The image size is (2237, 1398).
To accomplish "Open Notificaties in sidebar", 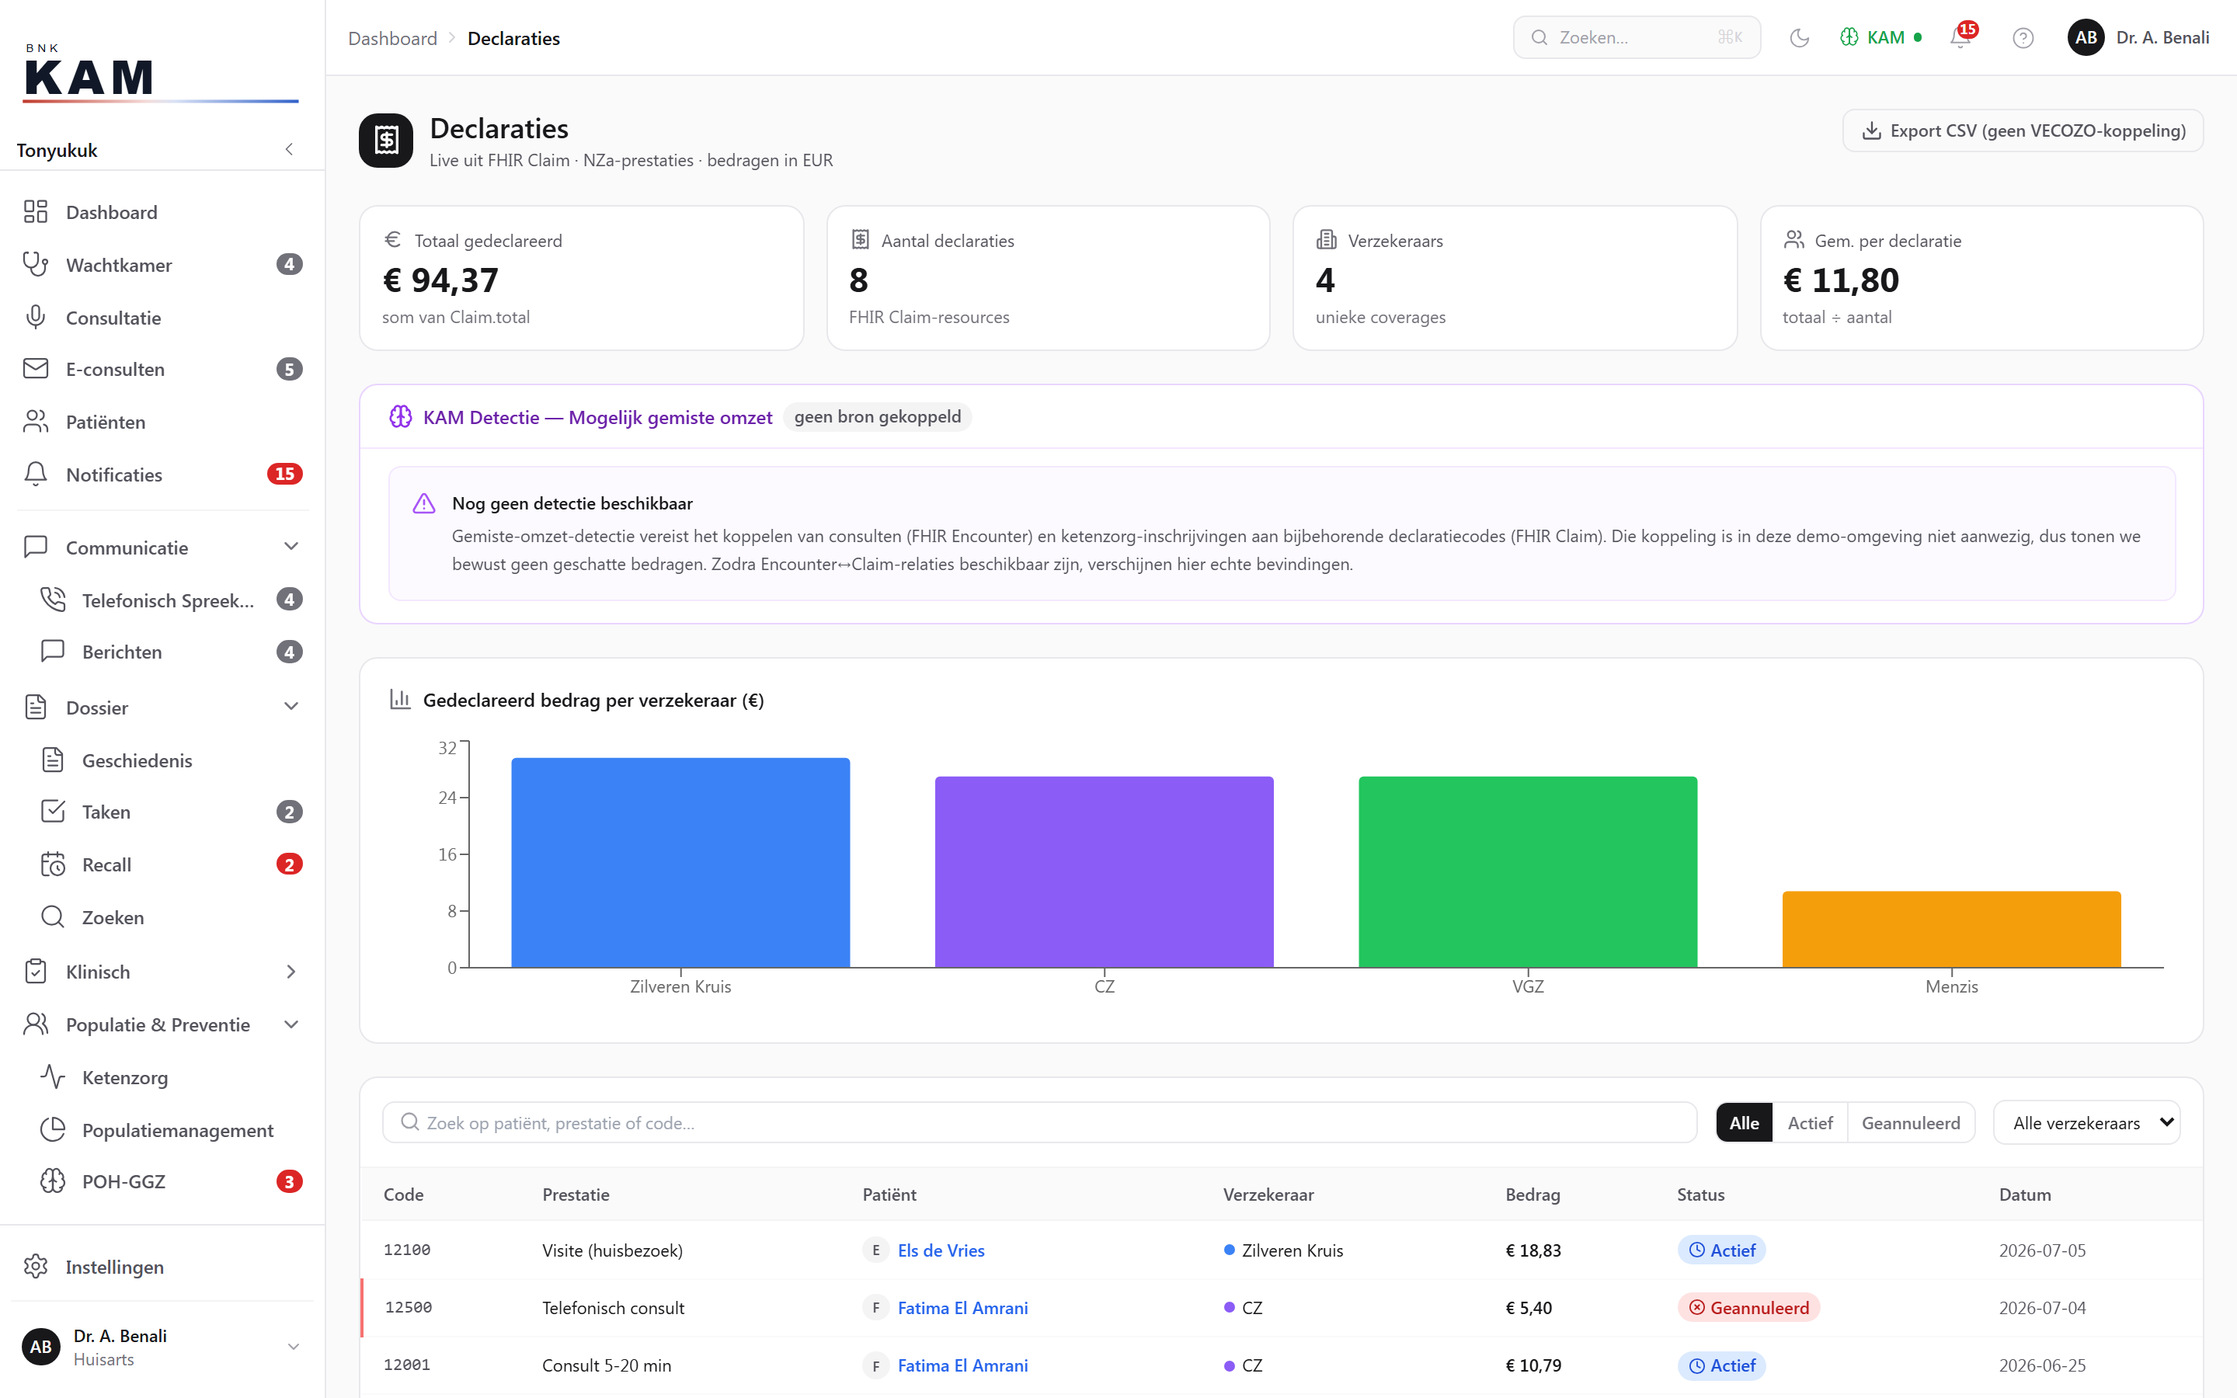I will pyautogui.click(x=162, y=475).
